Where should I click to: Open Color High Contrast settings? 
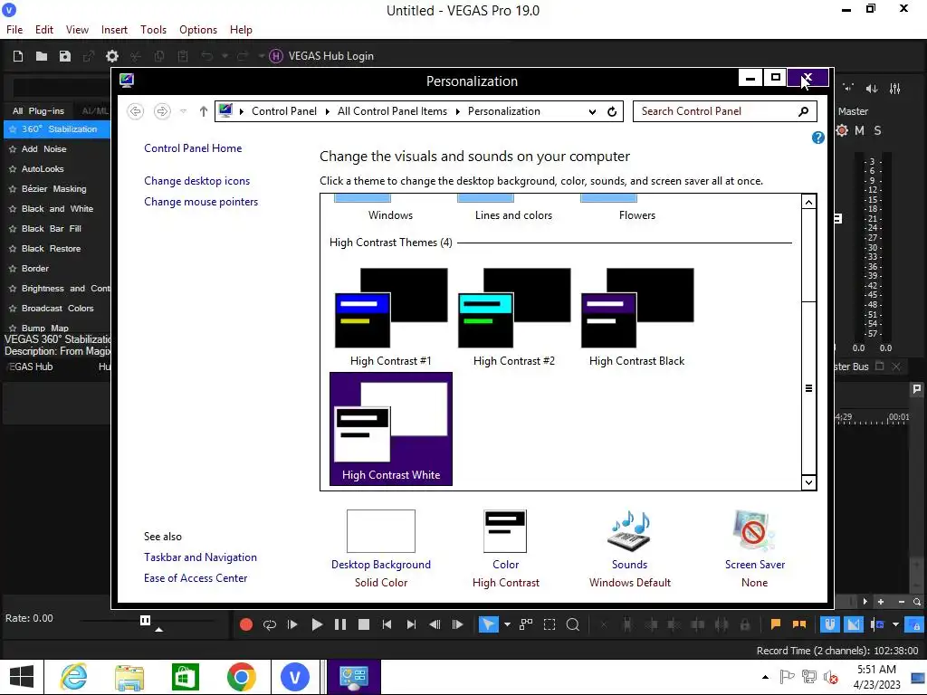(505, 549)
